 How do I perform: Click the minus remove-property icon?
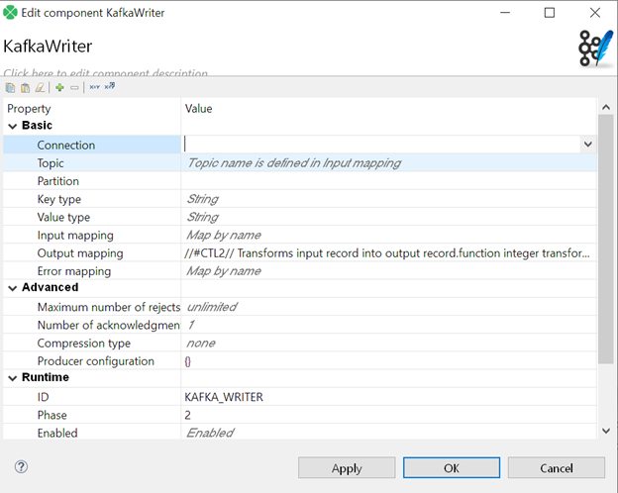point(74,87)
